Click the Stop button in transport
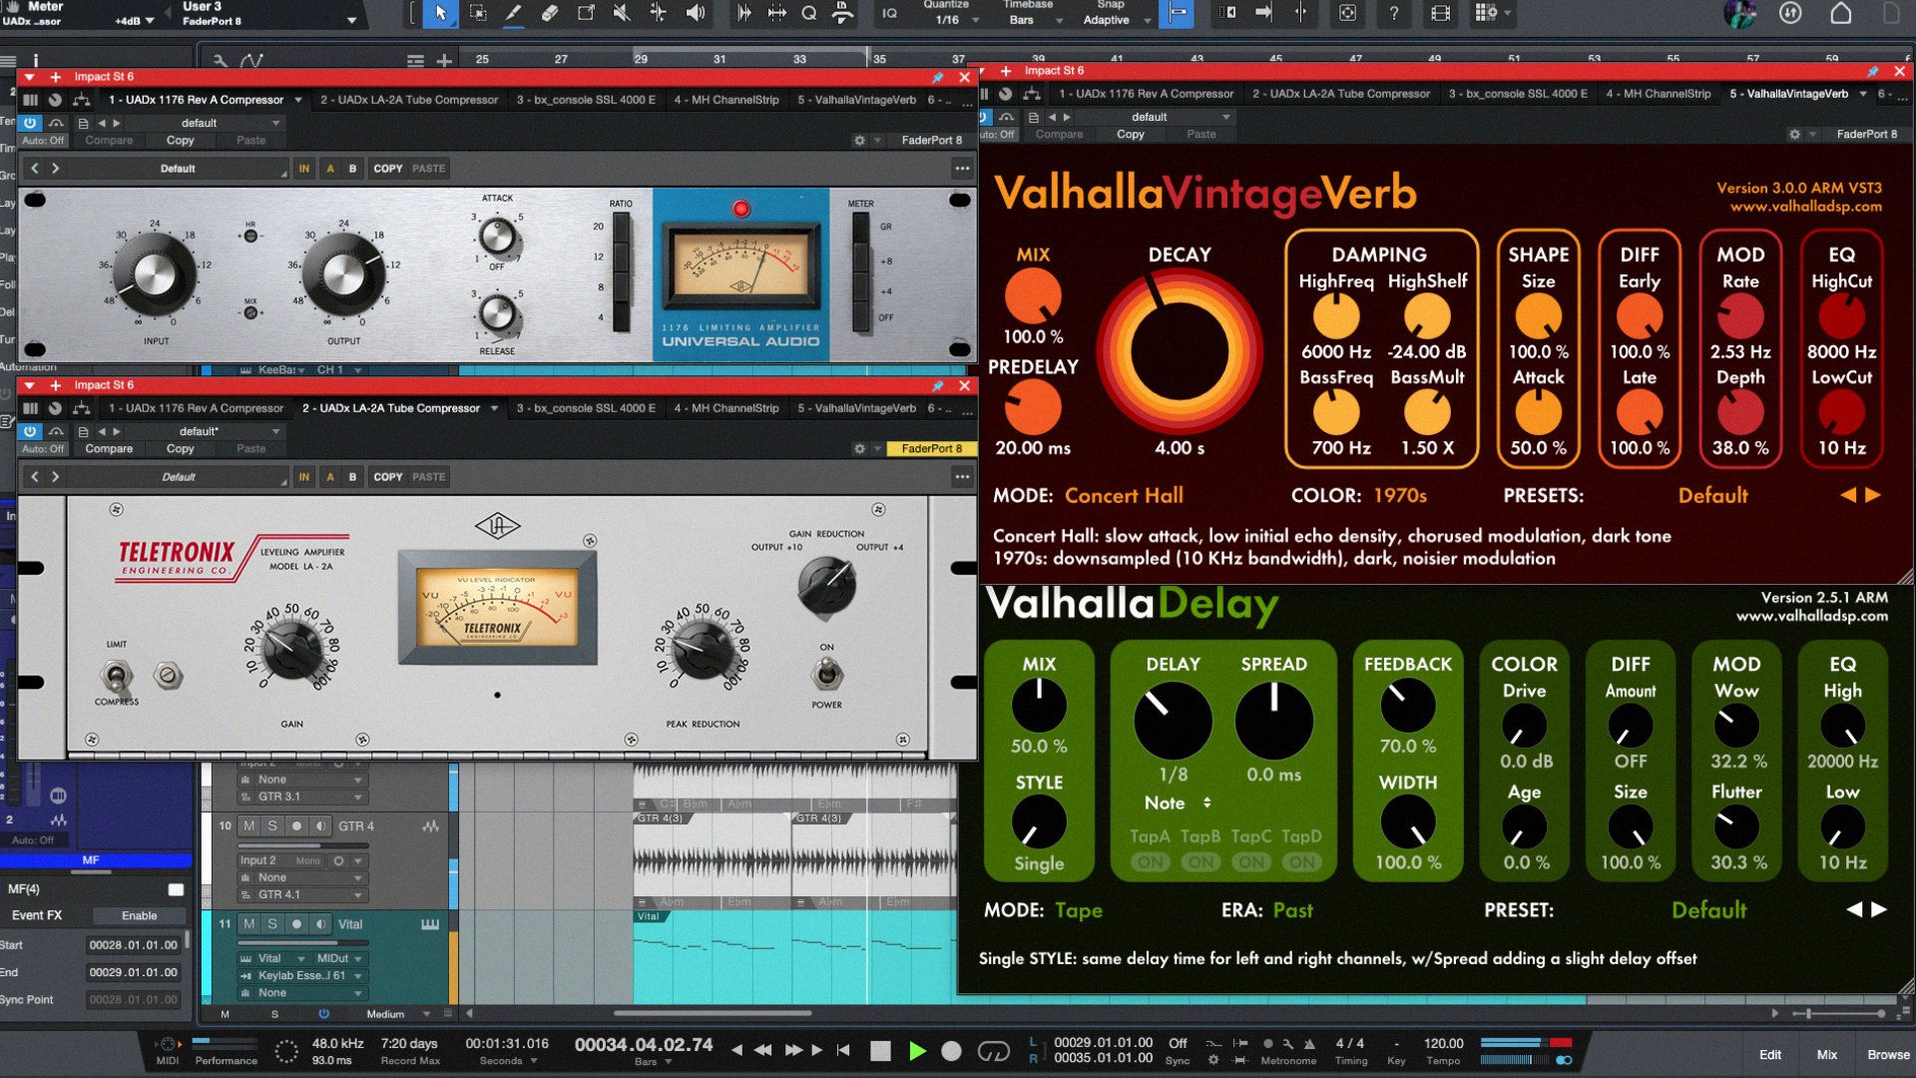This screenshot has width=1916, height=1078. 879,1051
